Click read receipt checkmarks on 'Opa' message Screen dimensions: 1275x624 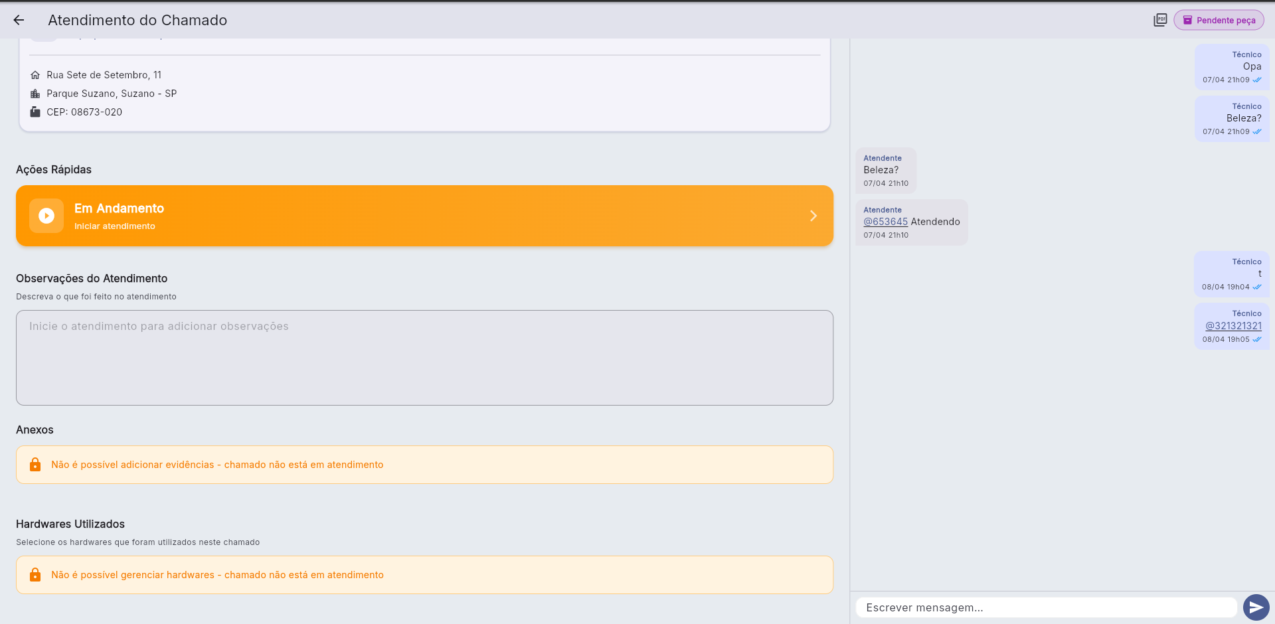[x=1257, y=80]
